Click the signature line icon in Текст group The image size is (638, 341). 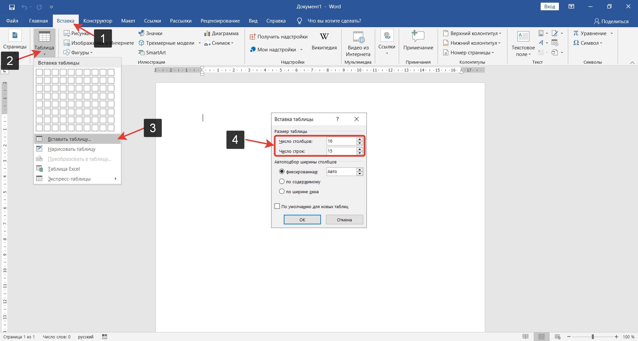tap(555, 33)
